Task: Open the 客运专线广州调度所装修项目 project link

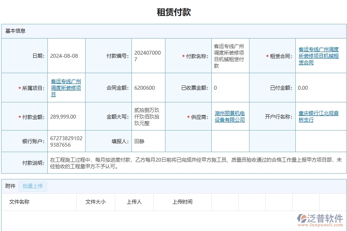Action: [66, 87]
